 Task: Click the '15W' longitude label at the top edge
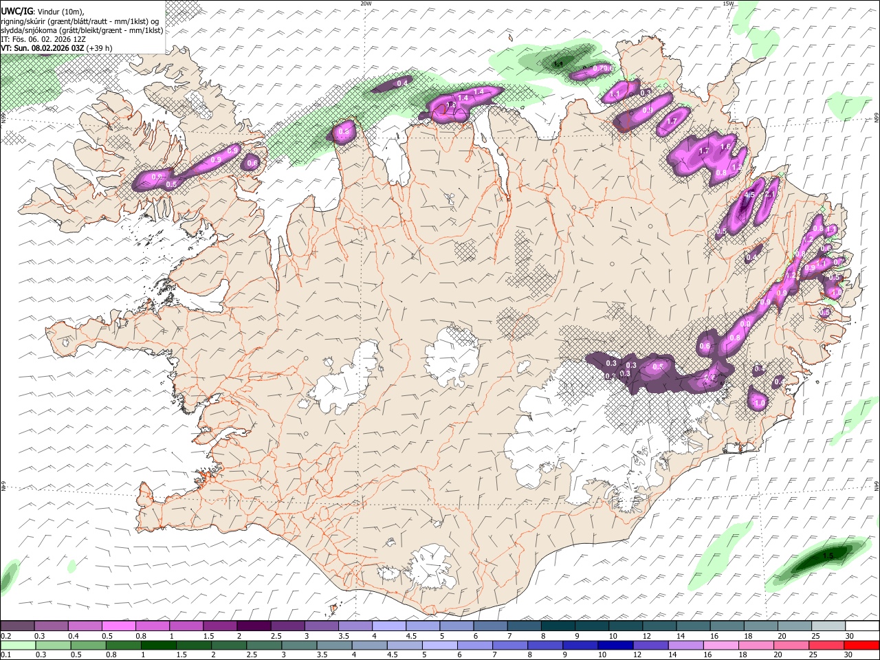pos(728,3)
